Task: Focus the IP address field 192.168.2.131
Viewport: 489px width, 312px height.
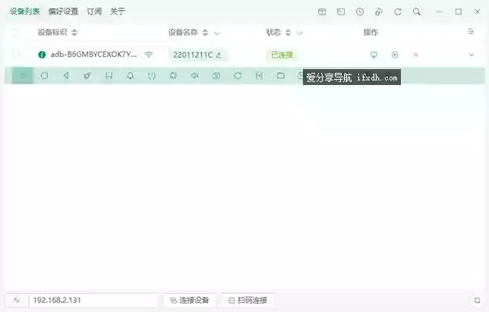Action: [93, 301]
